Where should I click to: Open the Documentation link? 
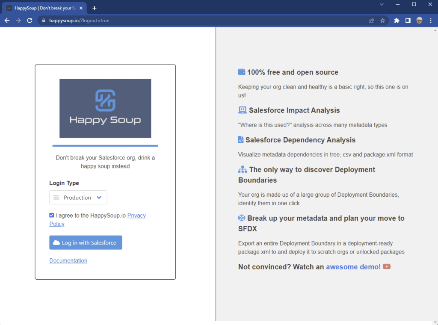point(68,260)
